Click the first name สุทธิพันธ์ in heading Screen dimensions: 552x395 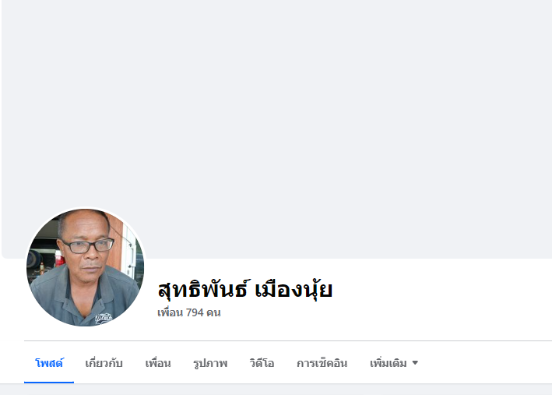[x=204, y=289]
